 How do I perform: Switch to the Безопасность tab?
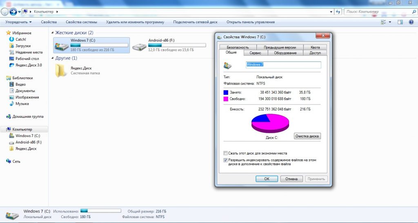[238, 47]
